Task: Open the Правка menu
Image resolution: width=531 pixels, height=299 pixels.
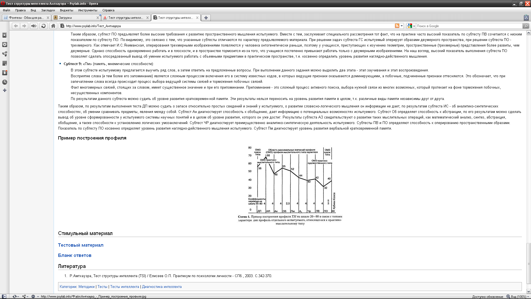Action: [20, 10]
